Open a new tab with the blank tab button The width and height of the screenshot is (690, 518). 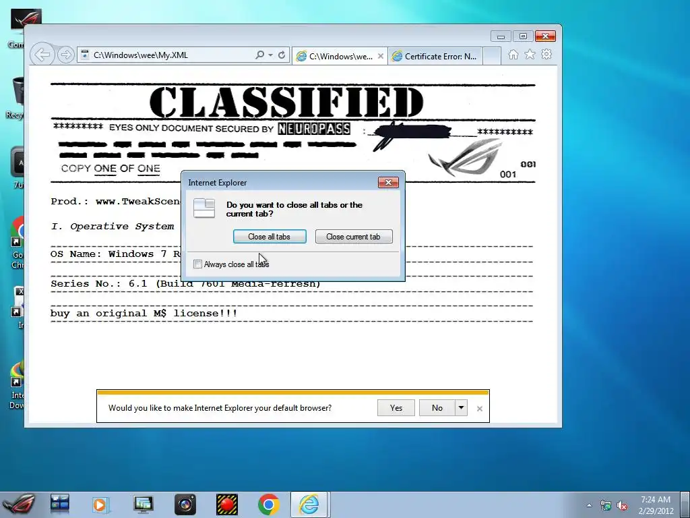point(492,57)
